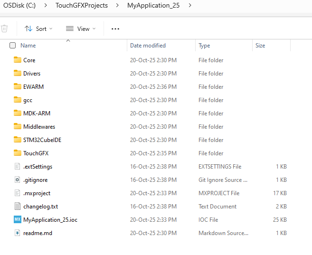Click the 25 KB size value
This screenshot has width=312, height=255.
[280, 220]
